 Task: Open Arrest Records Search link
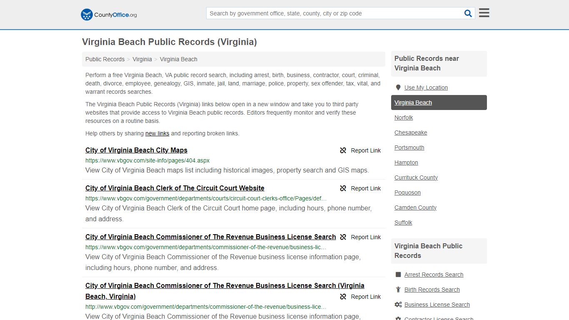point(434,275)
